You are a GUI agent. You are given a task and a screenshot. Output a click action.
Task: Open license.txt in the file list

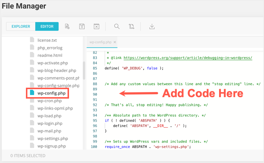coord(47,40)
